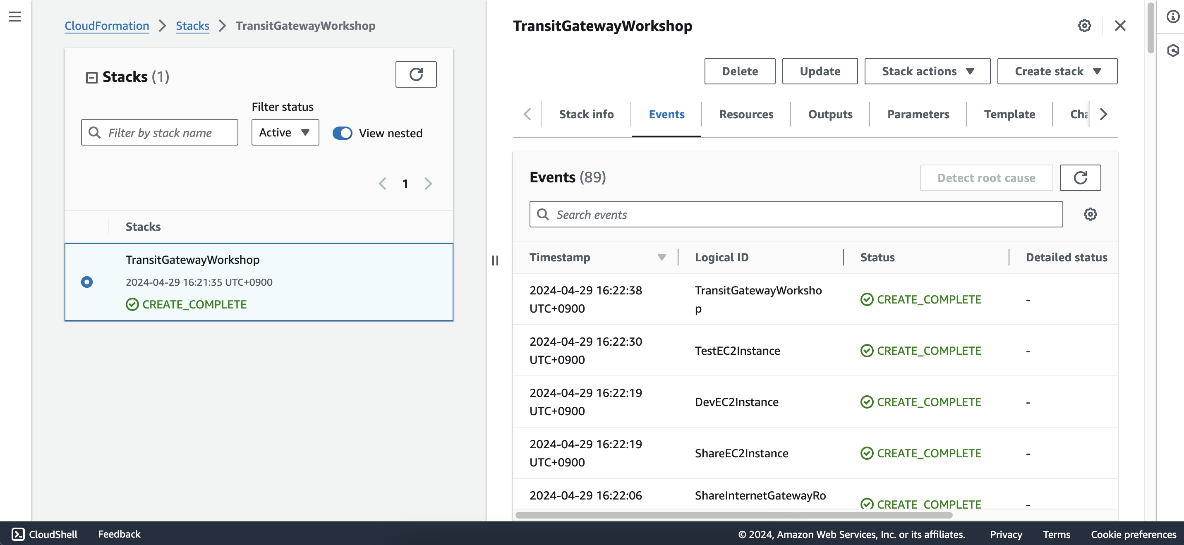
Task: Click the 16:22:38 timestamp cell
Action: [x=585, y=300]
